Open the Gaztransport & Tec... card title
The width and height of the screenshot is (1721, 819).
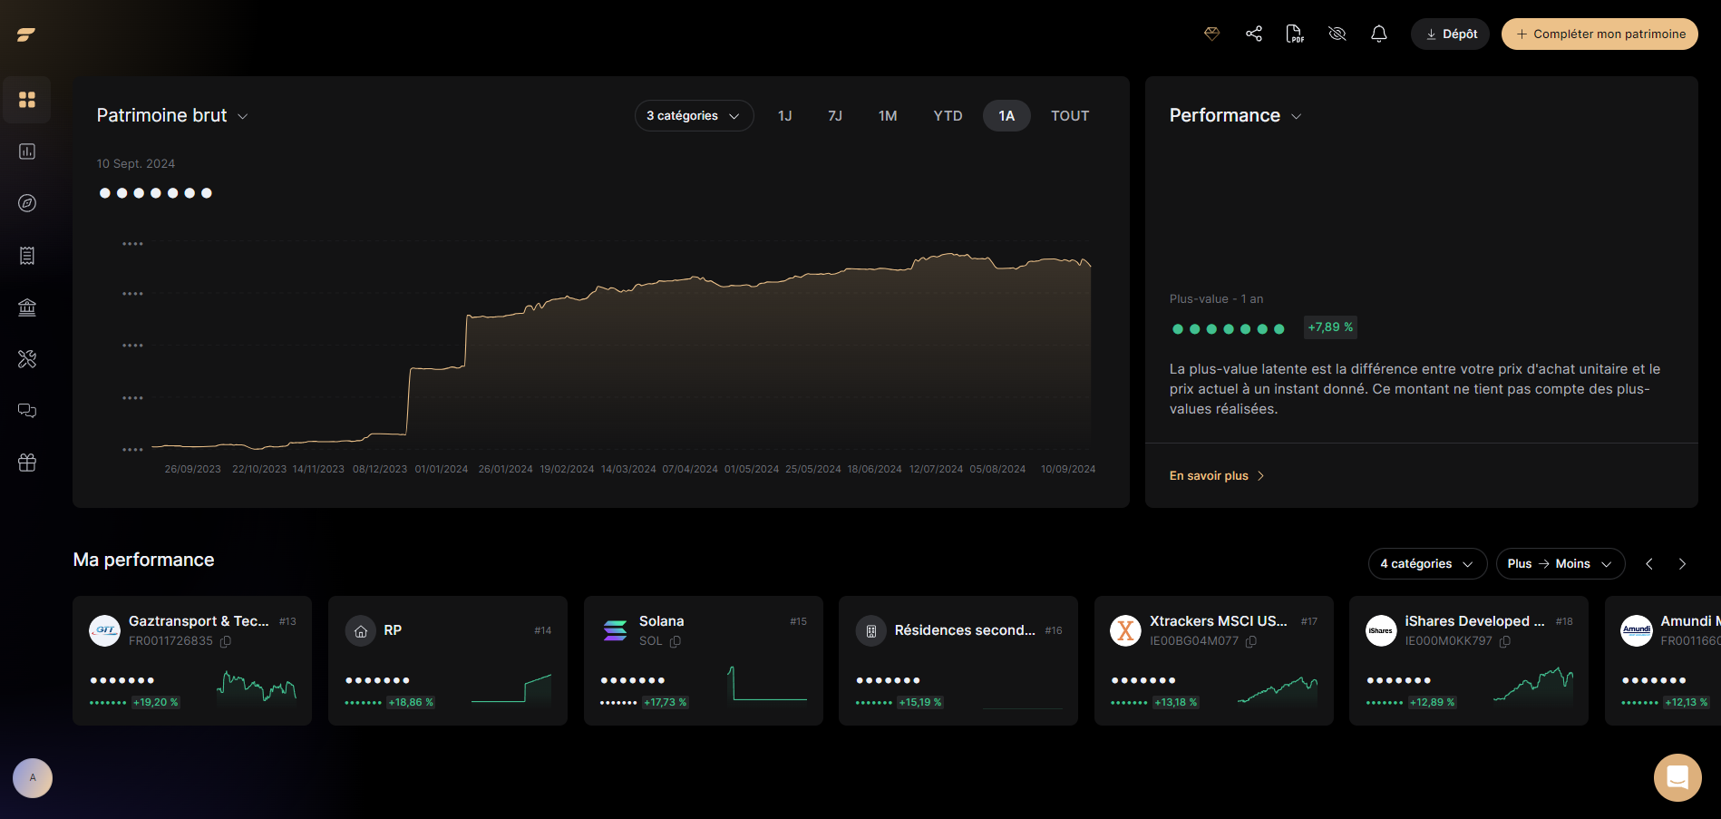[x=199, y=621]
